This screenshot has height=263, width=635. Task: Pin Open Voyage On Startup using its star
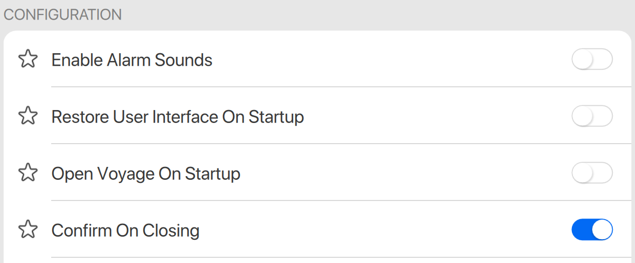click(28, 173)
